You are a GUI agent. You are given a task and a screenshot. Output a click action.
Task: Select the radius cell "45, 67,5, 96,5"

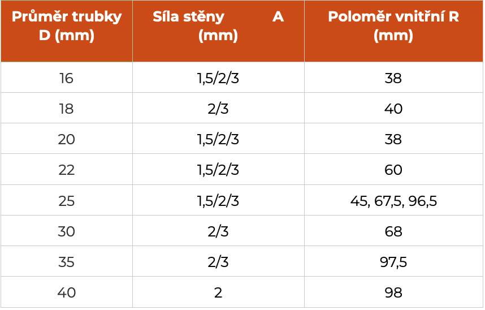pos(393,201)
